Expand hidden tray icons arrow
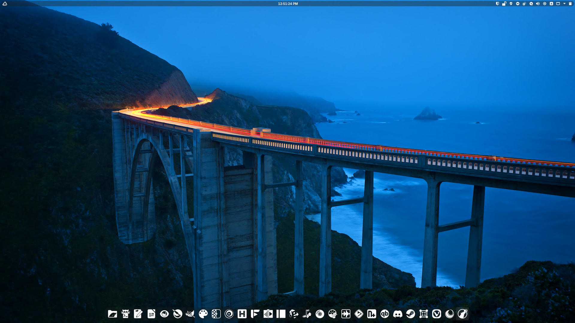 [x=564, y=4]
